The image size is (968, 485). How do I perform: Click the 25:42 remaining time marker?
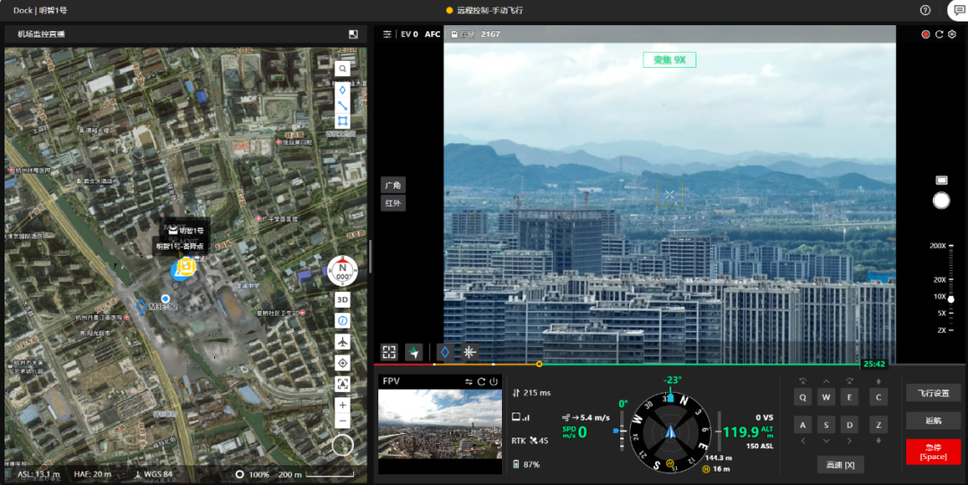point(874,364)
